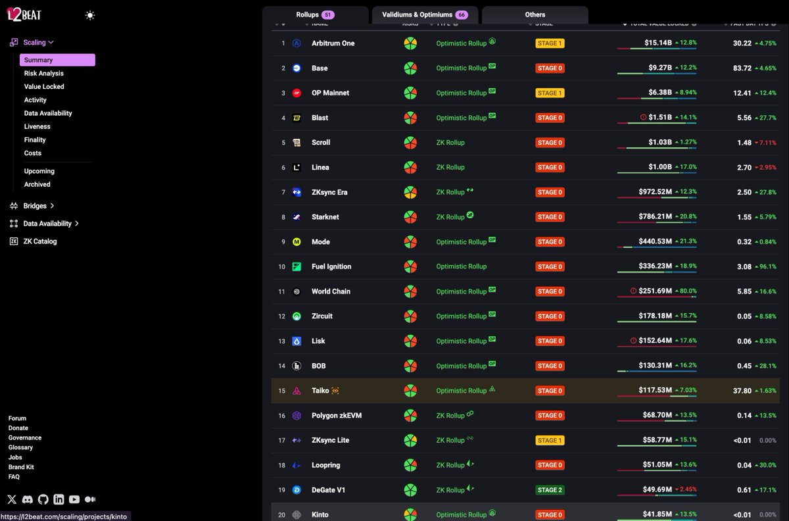Click the STAGE 1 badge for ZKsync Lite
The image size is (789, 521).
(550, 441)
